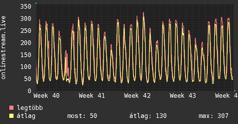Click the green arrow atop the y-axis
238x124 pixels.
[36, 3]
